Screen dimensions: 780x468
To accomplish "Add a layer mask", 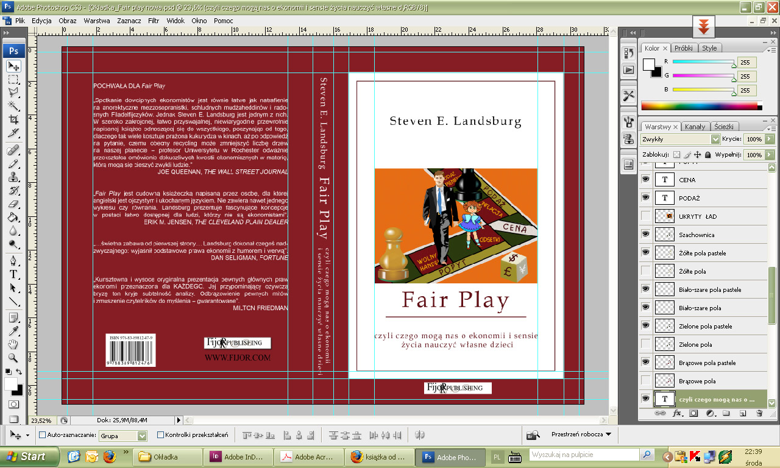I will [x=693, y=413].
